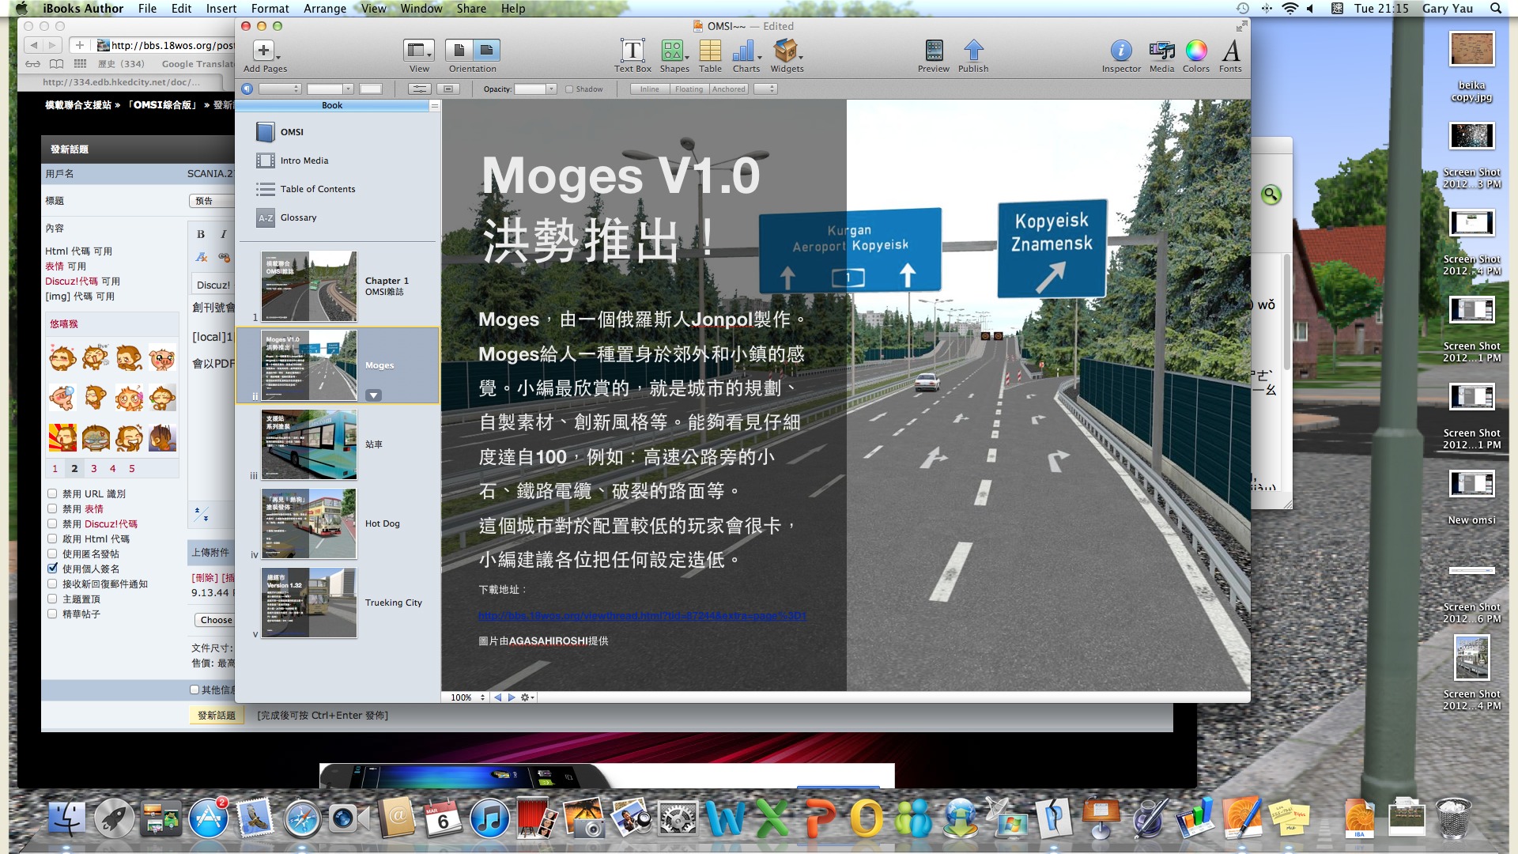Screen dimensions: 1518x854
Task: Click the Text Box tool icon
Action: pyautogui.click(x=632, y=51)
